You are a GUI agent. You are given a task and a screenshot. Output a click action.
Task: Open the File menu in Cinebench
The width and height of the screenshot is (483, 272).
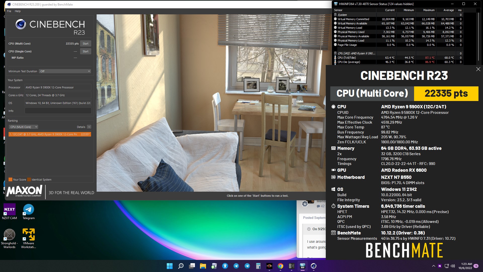coord(9,11)
